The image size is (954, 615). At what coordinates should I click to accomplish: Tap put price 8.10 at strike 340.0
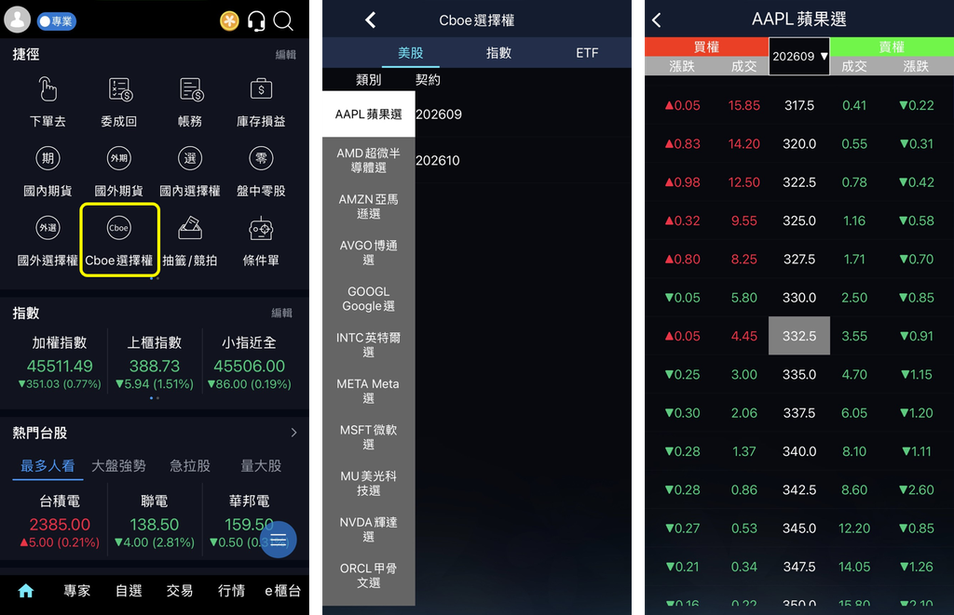click(x=854, y=451)
